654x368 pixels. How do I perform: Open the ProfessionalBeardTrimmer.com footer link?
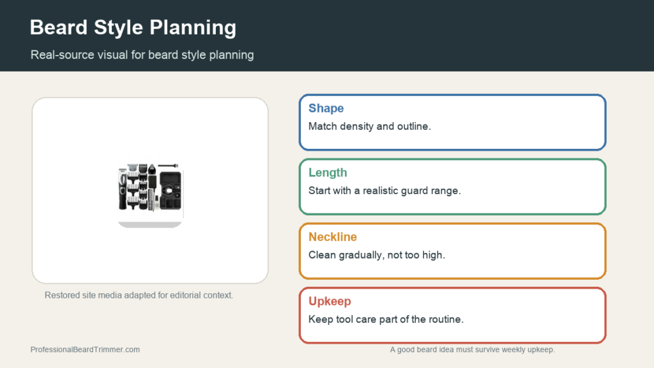tap(85, 349)
